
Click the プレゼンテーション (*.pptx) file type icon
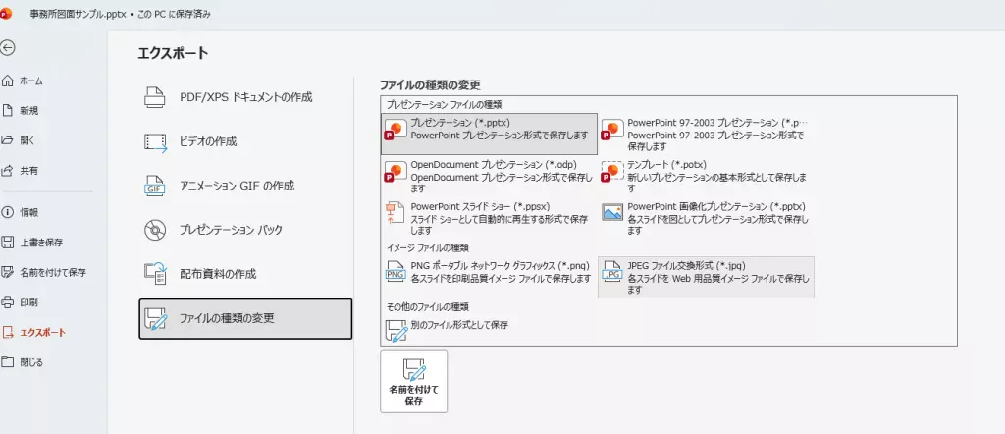click(396, 131)
